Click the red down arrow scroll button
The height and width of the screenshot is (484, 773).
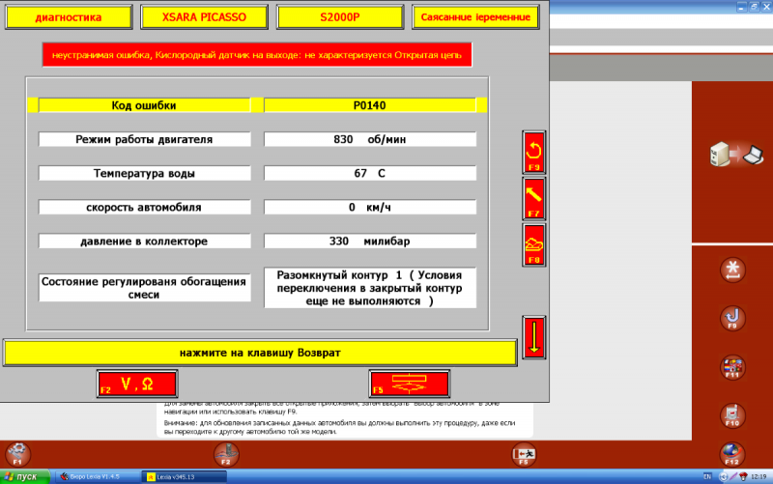pyautogui.click(x=534, y=337)
